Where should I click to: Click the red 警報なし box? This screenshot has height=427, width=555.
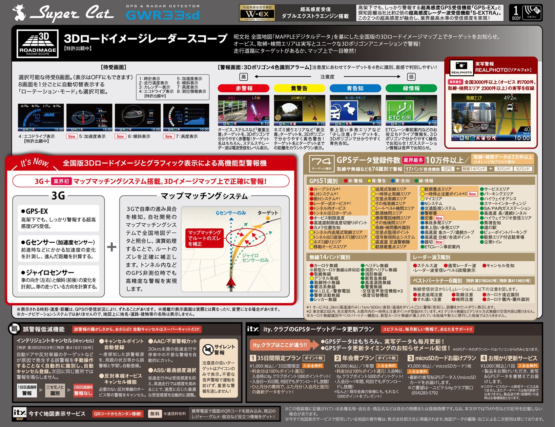tap(83, 390)
